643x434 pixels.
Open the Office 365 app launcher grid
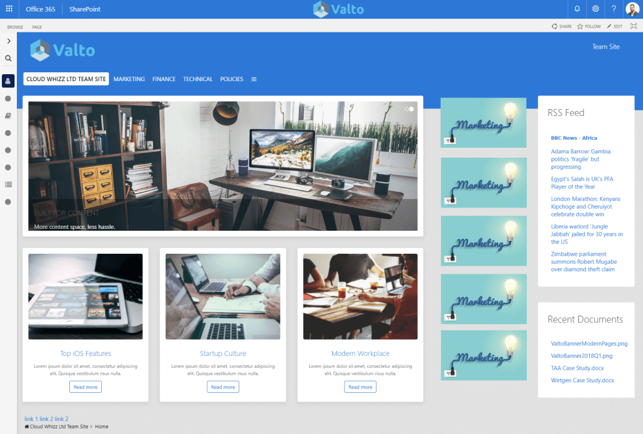point(9,9)
